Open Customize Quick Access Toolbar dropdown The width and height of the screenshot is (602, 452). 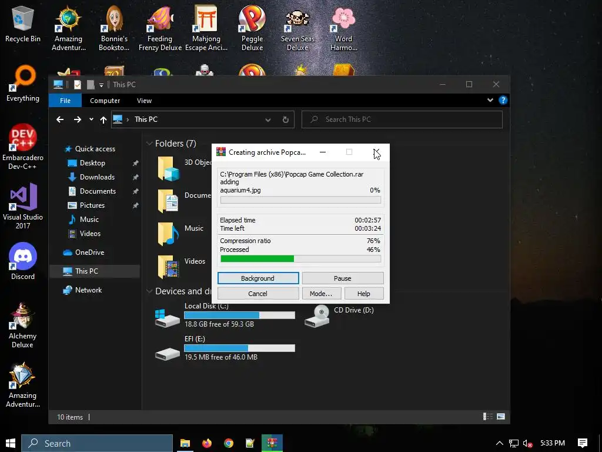101,85
